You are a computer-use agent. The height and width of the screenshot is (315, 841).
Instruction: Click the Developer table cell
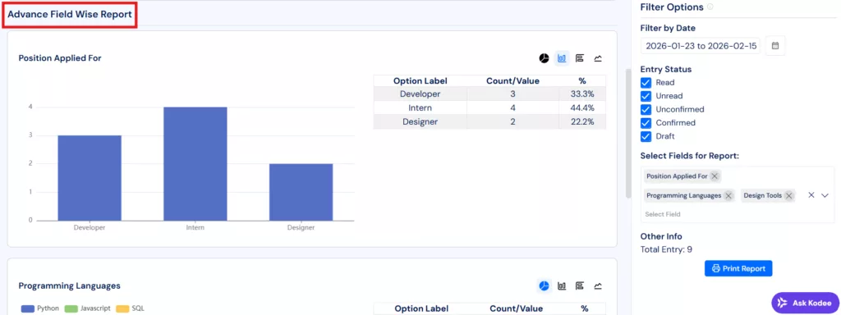(420, 94)
